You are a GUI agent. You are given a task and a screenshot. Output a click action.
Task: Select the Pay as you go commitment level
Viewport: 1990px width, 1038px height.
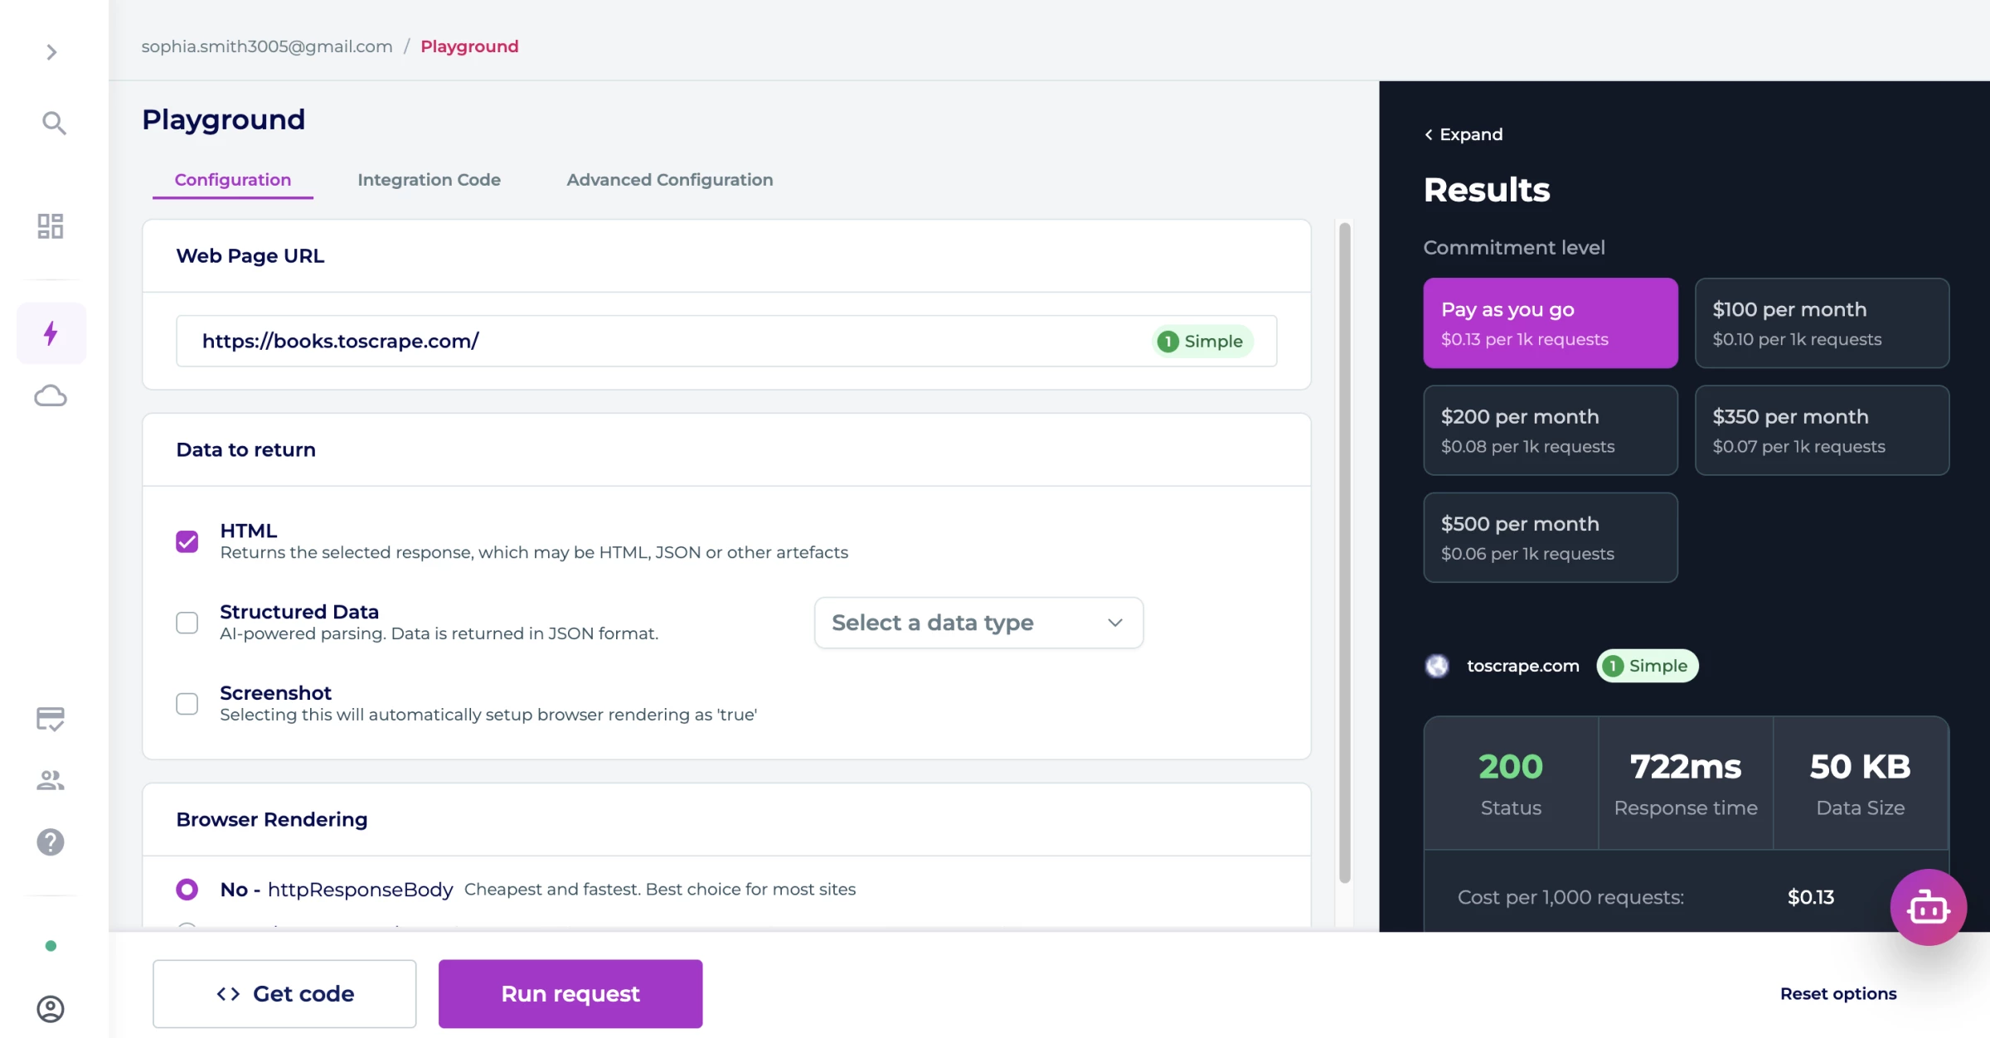click(1551, 323)
